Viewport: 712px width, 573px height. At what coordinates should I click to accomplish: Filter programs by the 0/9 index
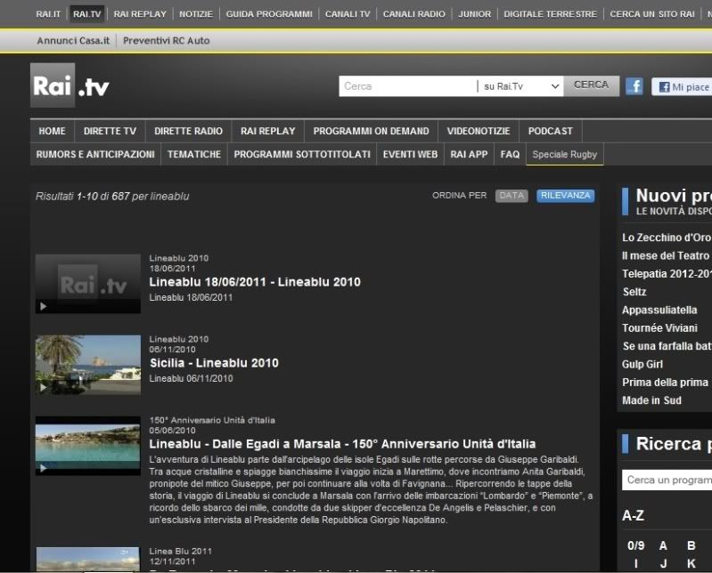tap(635, 545)
